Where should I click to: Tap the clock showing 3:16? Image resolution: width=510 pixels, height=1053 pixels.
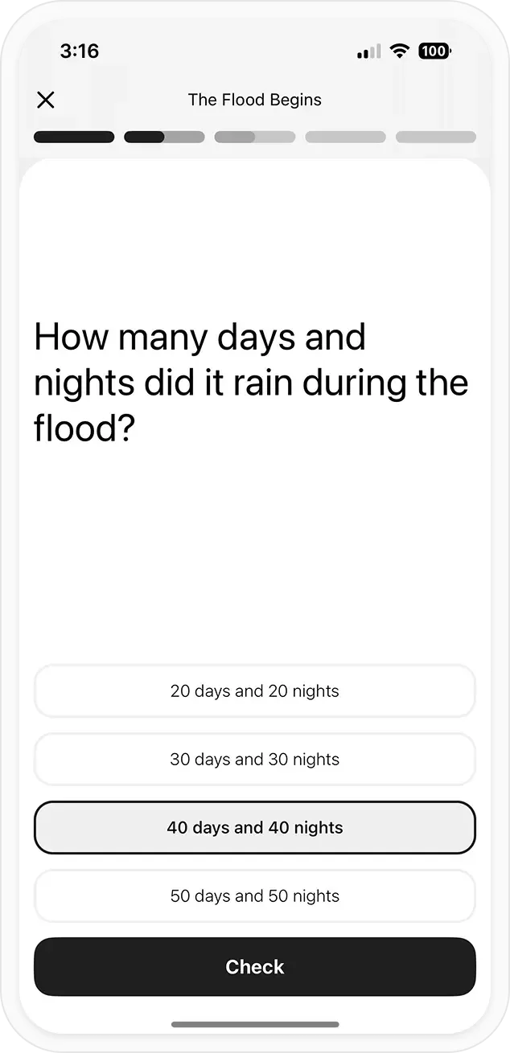pos(80,51)
